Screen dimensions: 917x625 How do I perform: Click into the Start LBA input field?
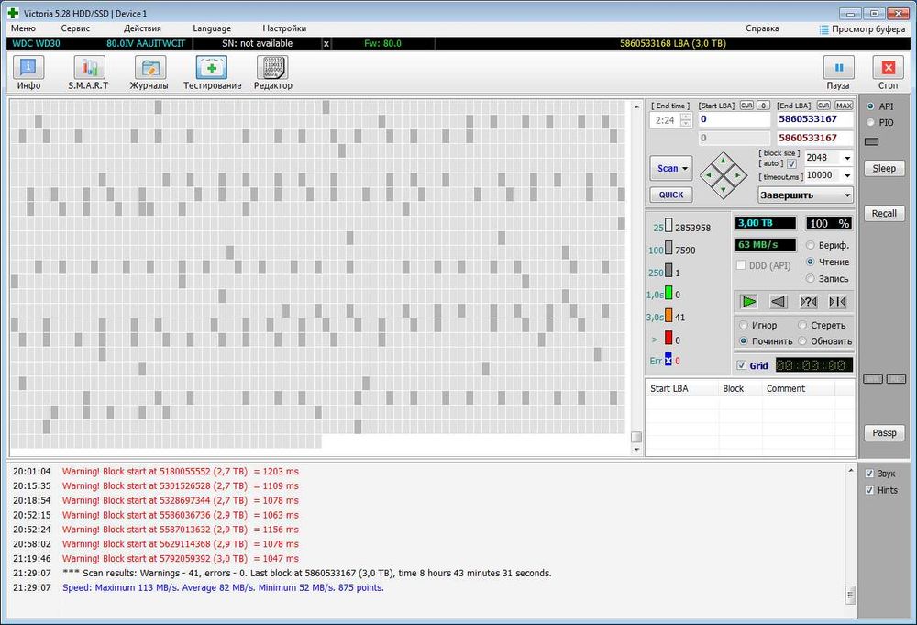pos(734,119)
